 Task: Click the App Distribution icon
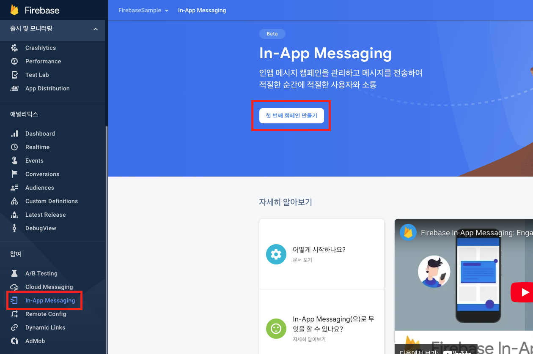coord(14,88)
